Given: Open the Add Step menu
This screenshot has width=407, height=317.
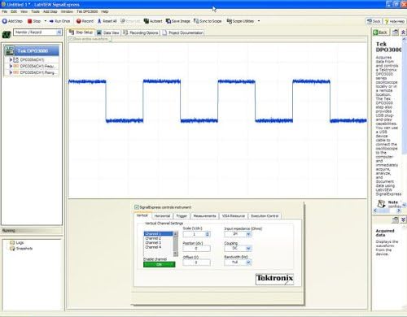Looking at the screenshot, I should point(50,11).
